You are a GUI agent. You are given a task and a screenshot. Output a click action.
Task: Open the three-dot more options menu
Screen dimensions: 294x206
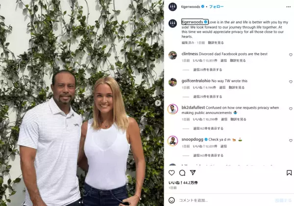tap(289, 7)
